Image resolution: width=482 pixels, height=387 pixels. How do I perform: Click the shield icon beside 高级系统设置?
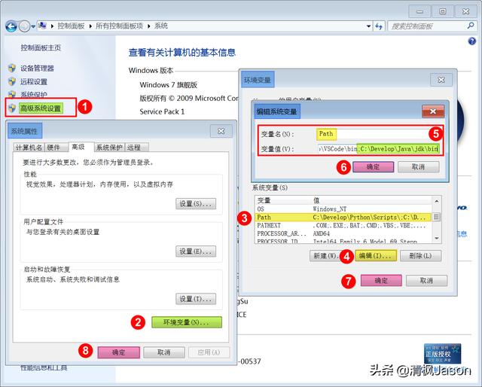pyautogui.click(x=12, y=108)
